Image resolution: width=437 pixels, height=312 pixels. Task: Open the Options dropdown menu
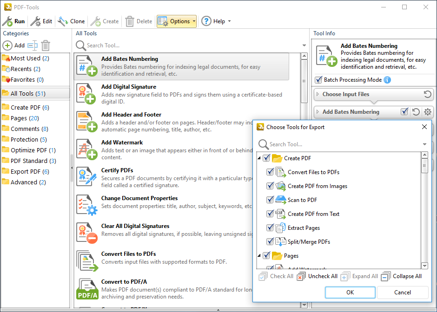pyautogui.click(x=177, y=21)
